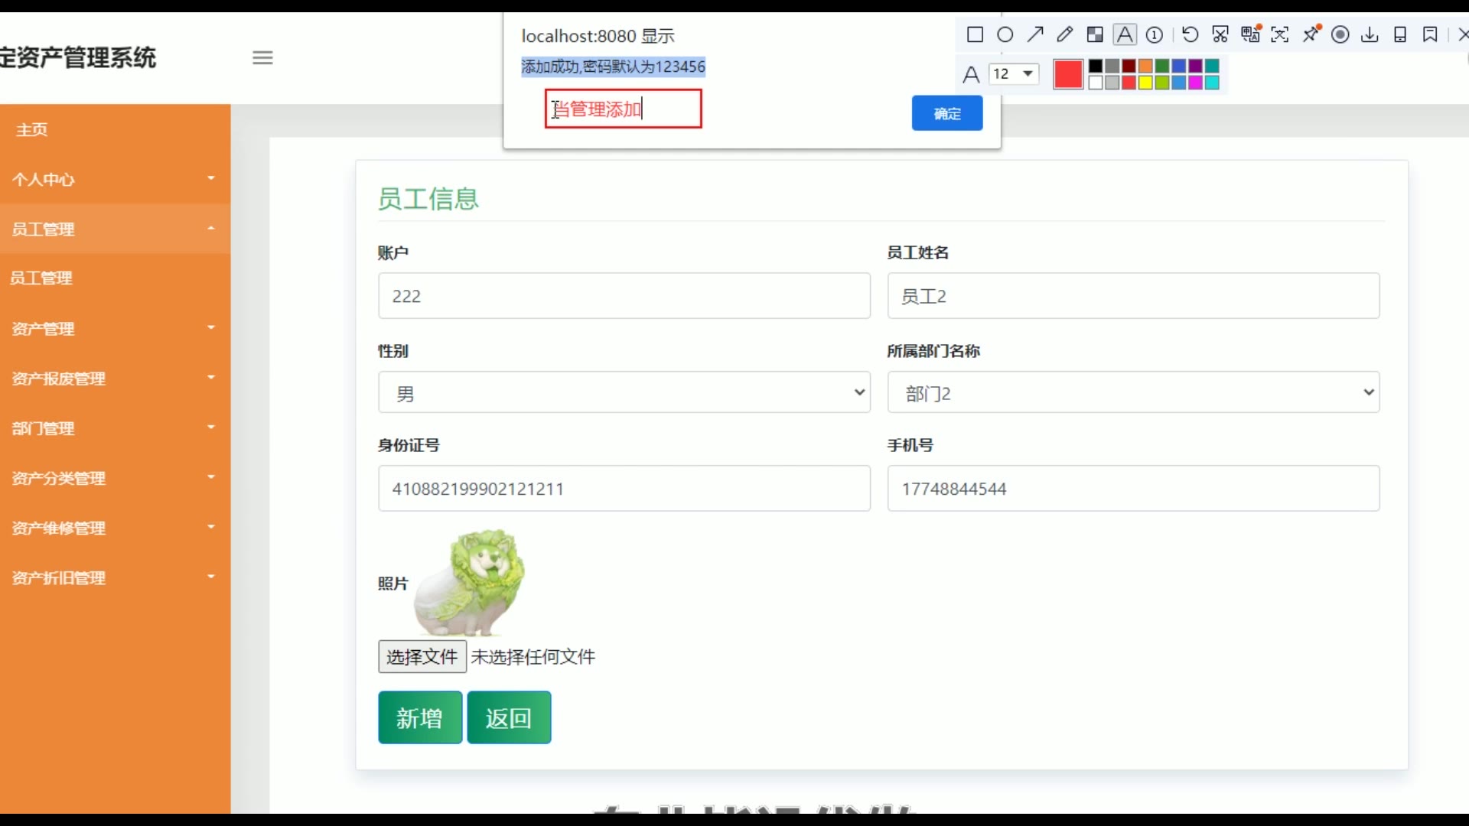Activate the mosaic blur tool
This screenshot has height=826, width=1469.
1095,34
